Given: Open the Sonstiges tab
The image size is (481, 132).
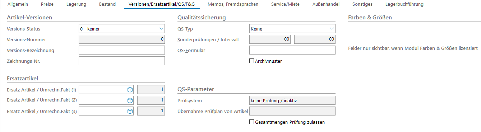Looking at the screenshot, I should (x=362, y=4).
